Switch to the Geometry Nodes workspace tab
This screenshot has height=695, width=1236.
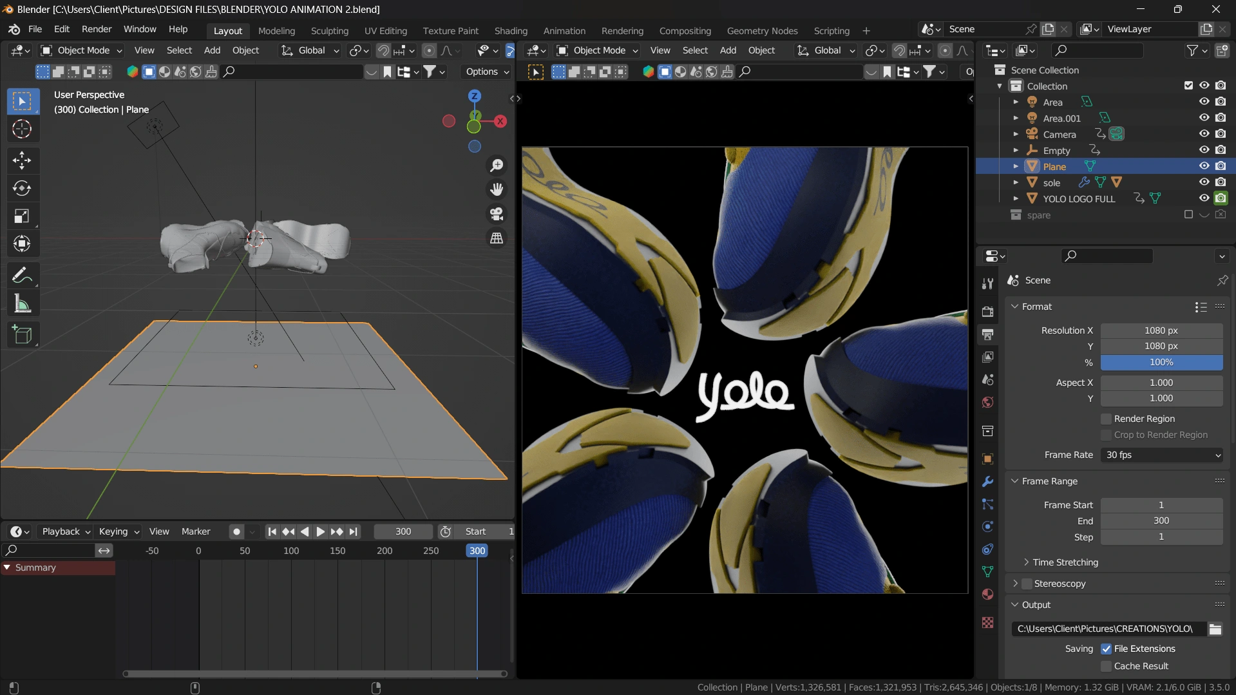pos(762,31)
